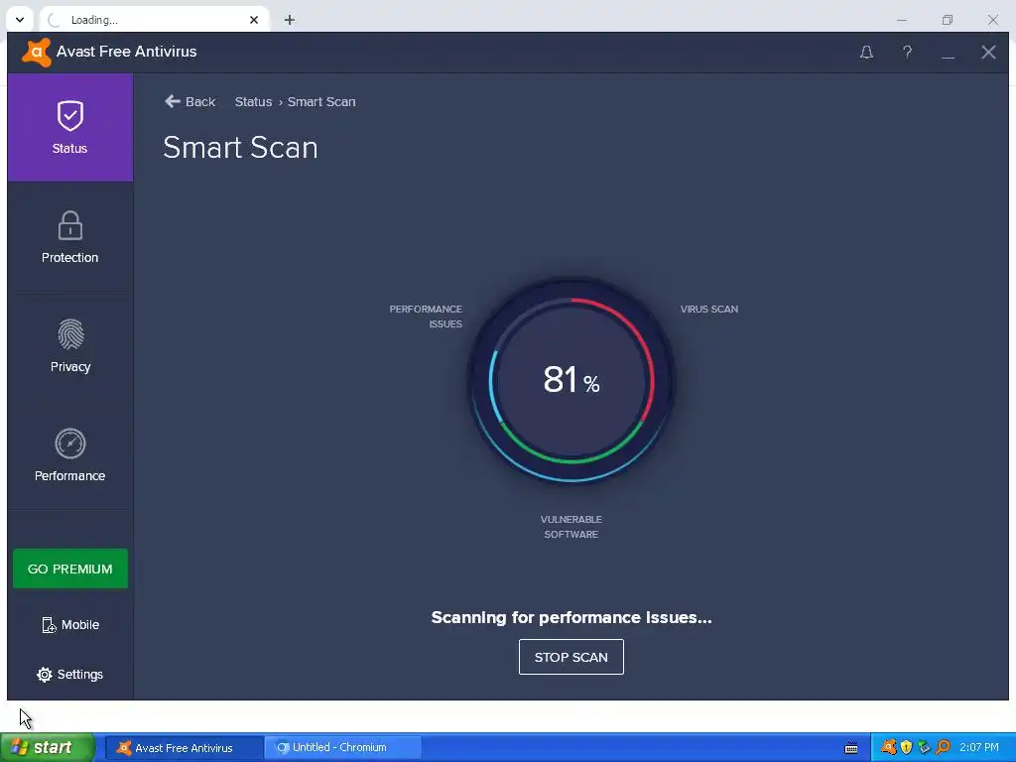Click the VULNERABLE SOFTWARE label
The width and height of the screenshot is (1016, 762).
pos(571,527)
